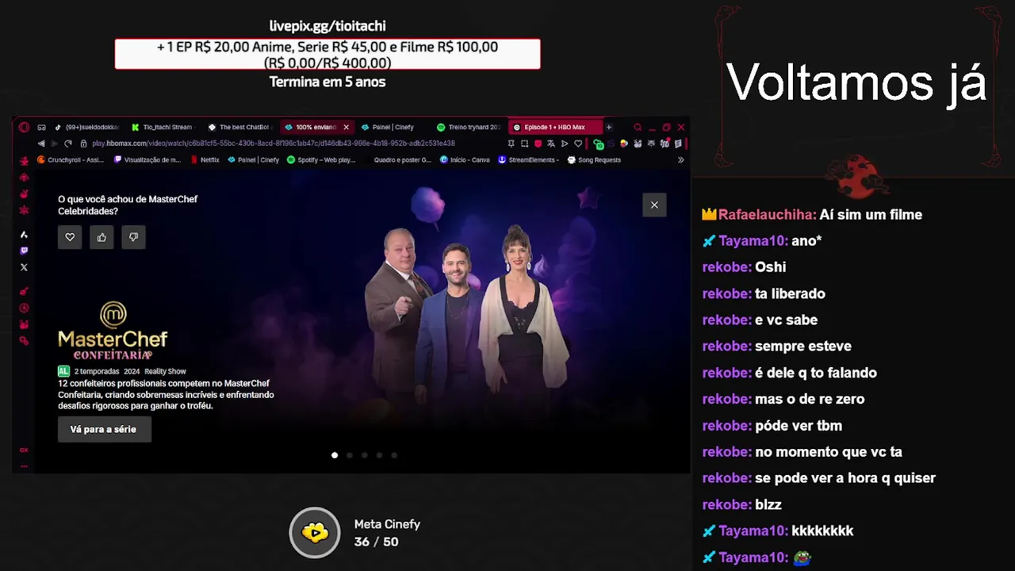This screenshot has height=571, width=1015.
Task: Open GX Corner gamepad icon in tab bar
Action: [x=41, y=127]
